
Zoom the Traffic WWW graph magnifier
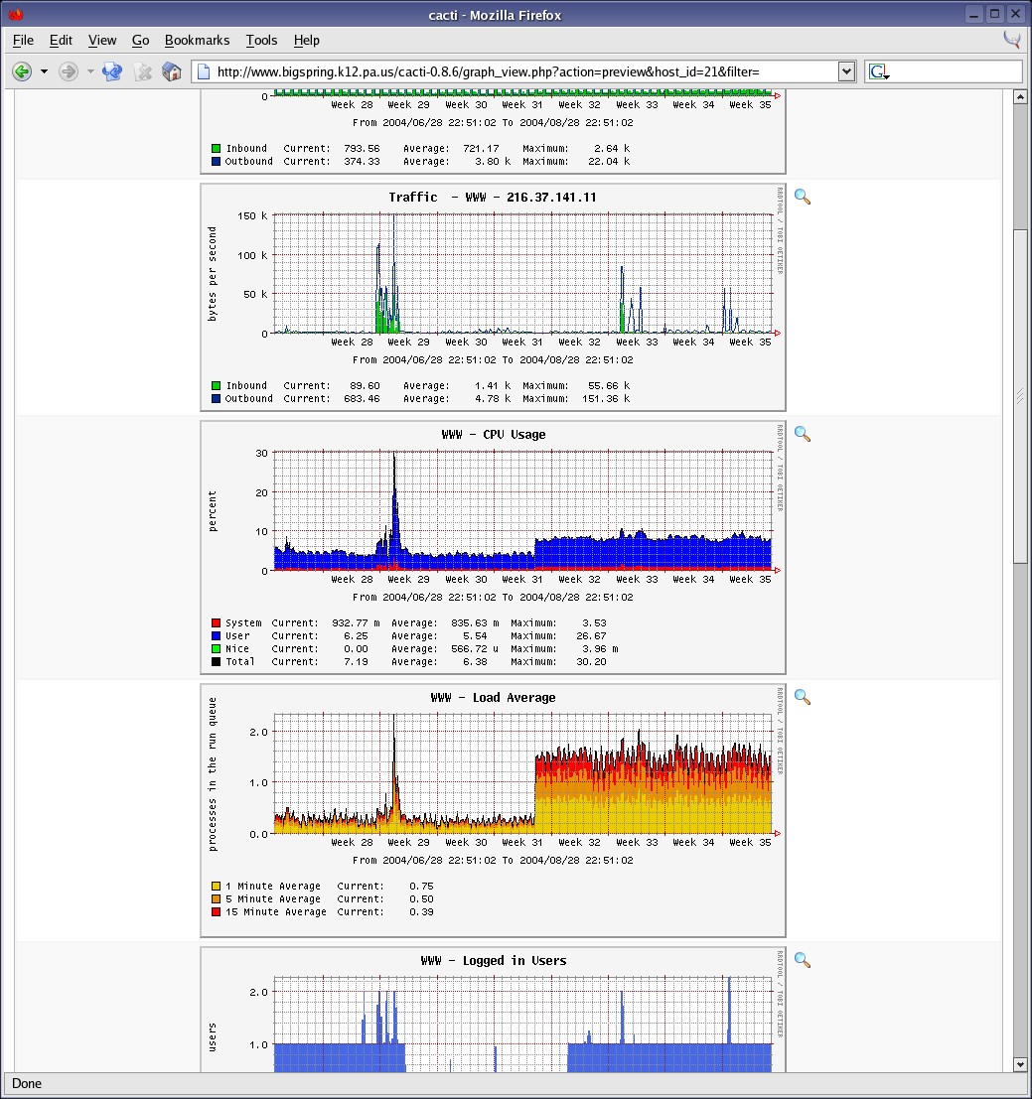(803, 197)
